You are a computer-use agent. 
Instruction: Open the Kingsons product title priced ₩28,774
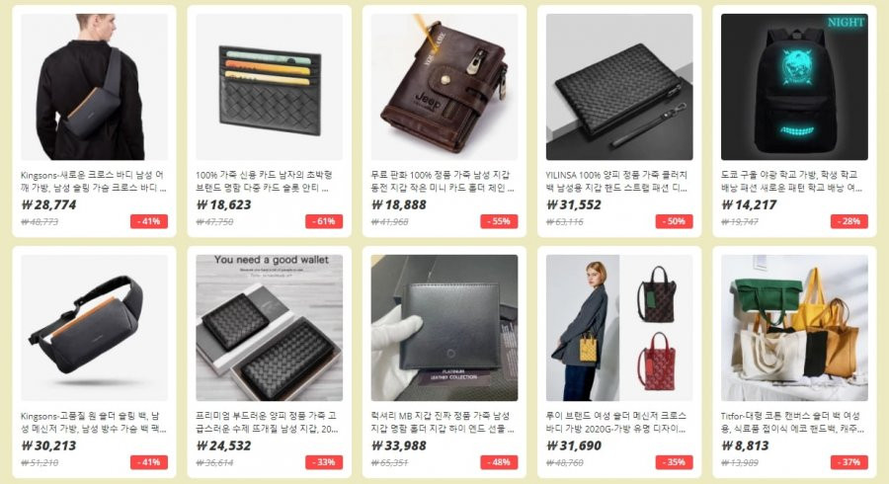(94, 182)
